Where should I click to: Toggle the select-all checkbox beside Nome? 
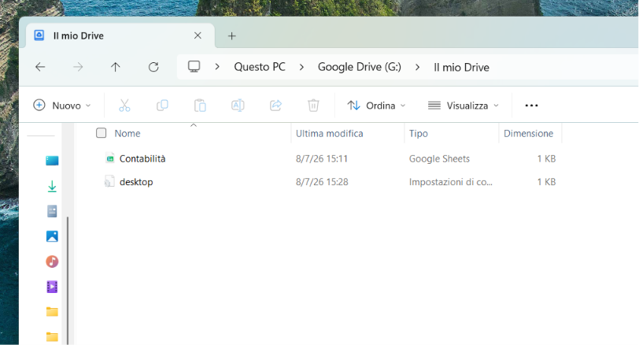pos(101,133)
